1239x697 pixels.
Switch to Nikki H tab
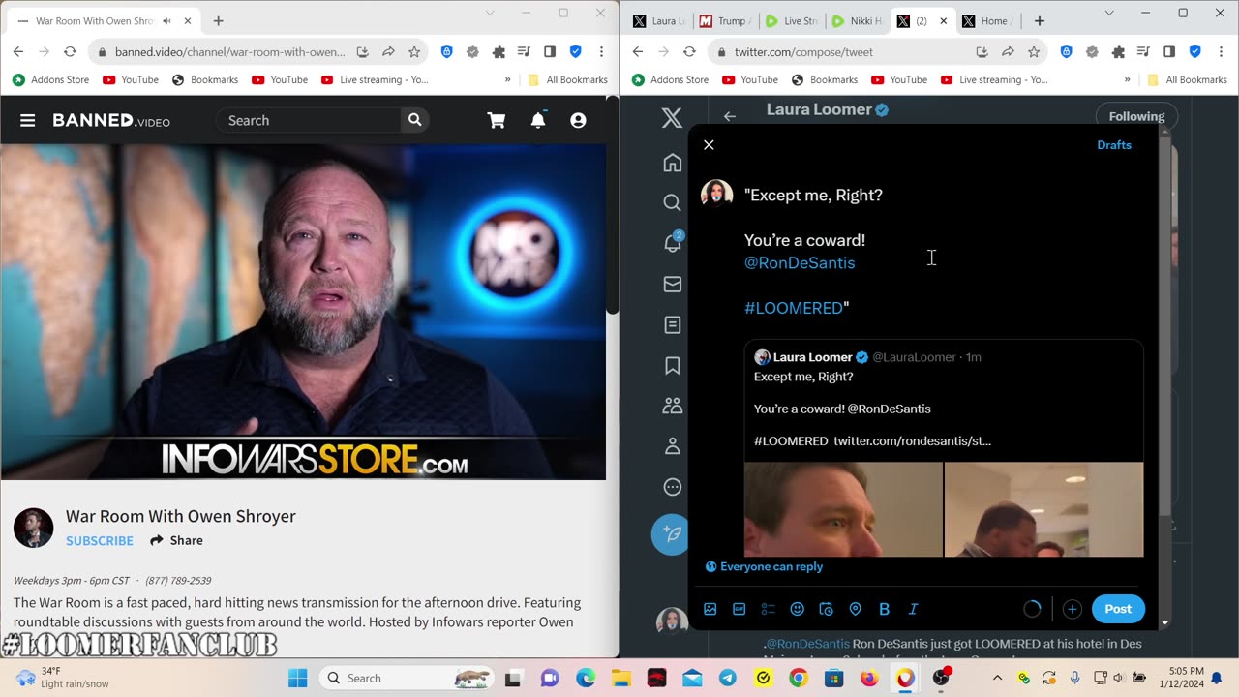[x=857, y=20]
